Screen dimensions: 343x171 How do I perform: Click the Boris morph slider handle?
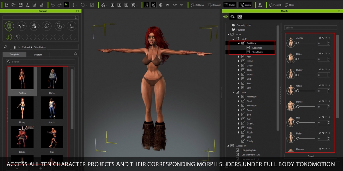pos(297,59)
